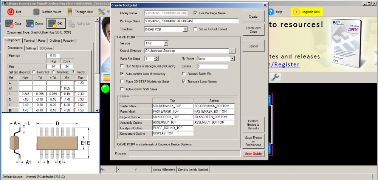This screenshot has width=378, height=180.
Task: Click dimensions panel vertical scrollbar down arrow
Action: point(97,110)
